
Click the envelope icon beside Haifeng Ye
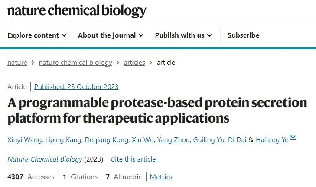click(x=293, y=138)
